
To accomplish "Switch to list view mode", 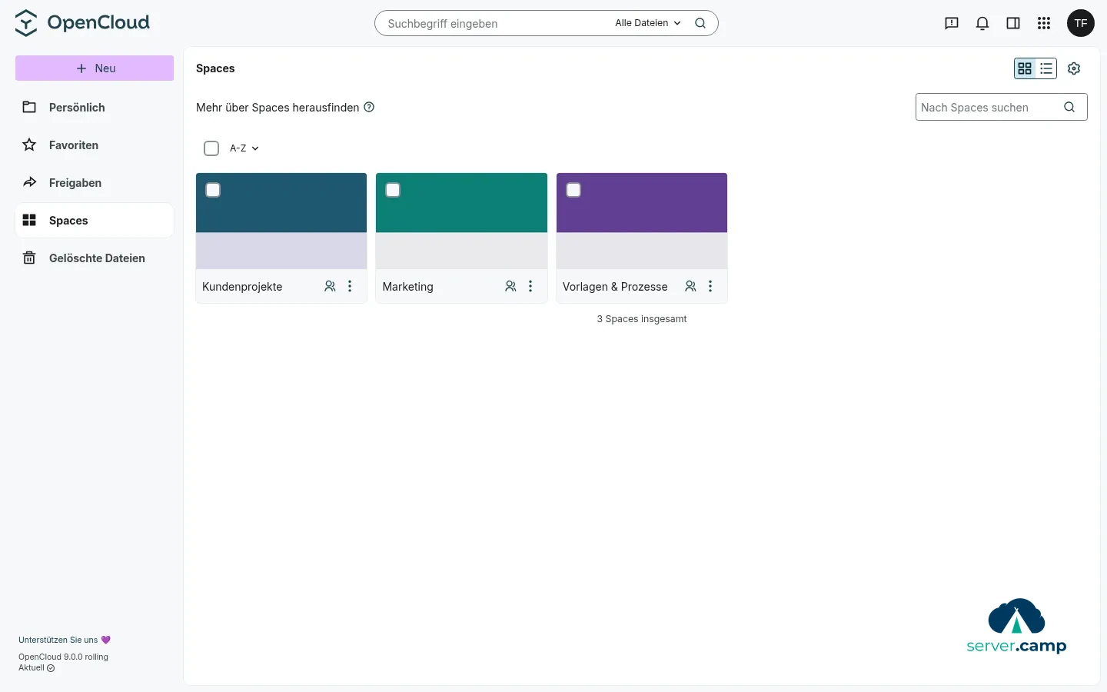I will tap(1046, 68).
